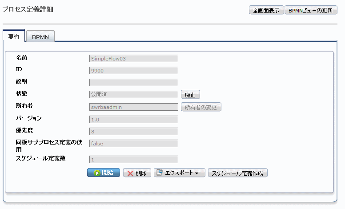This screenshot has height=209, width=345.
Task: Click the 所有者の変更 button
Action: coord(201,107)
